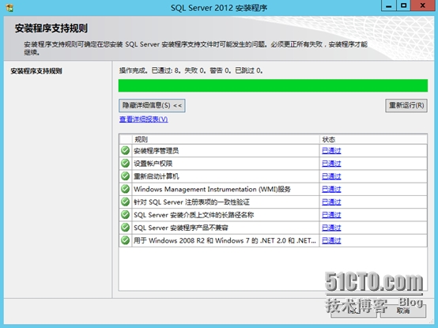Screen dimensions: 438x328
Task: Collapse details with 隐藏详细信息(S) button
Action: point(152,106)
